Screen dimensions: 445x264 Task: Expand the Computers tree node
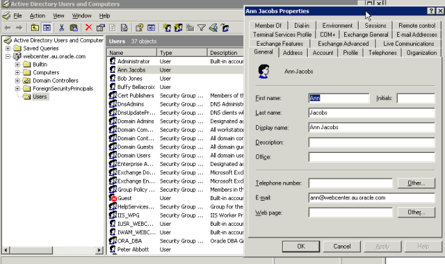click(17, 72)
